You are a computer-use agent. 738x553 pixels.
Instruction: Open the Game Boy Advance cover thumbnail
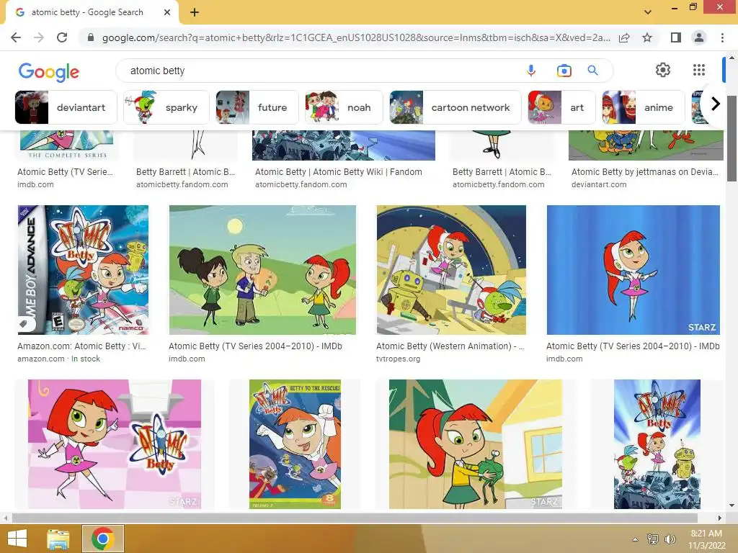tap(84, 270)
